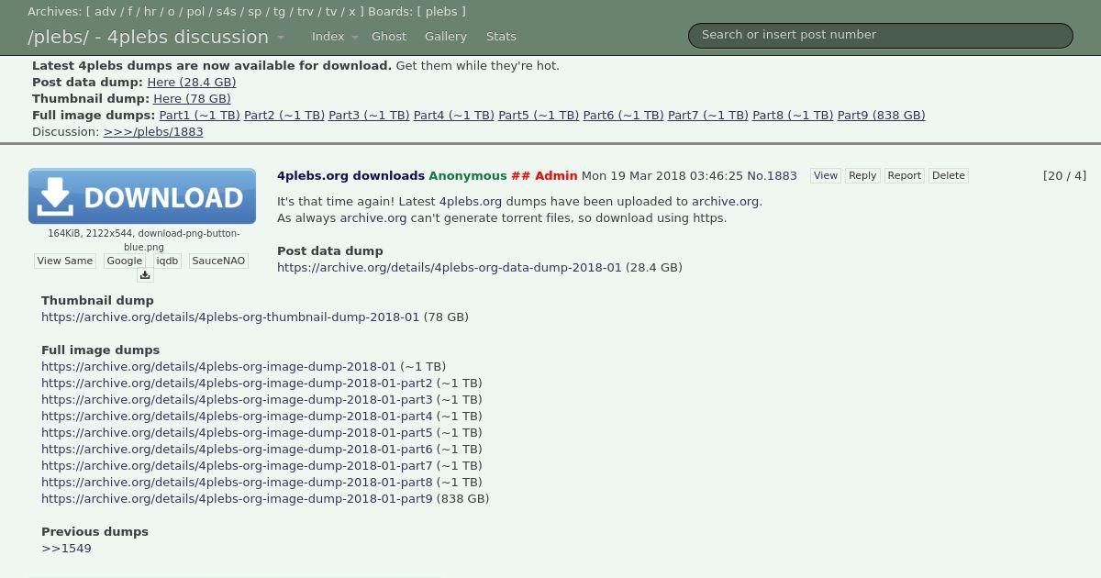Go to the adv archive
The height and width of the screenshot is (578, 1101).
106,12
